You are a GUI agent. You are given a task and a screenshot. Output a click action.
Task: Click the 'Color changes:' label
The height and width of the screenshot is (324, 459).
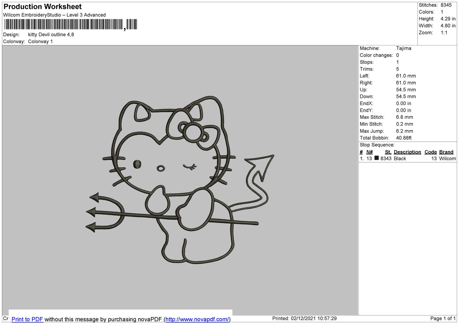(x=376, y=55)
